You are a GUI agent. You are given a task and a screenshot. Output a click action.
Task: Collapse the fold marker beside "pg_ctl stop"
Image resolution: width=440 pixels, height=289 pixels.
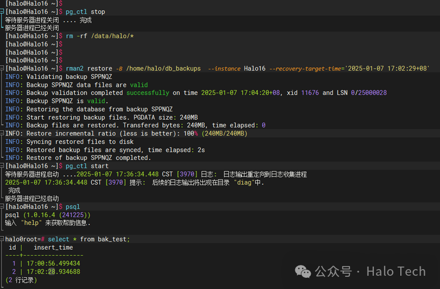pyautogui.click(x=2, y=11)
